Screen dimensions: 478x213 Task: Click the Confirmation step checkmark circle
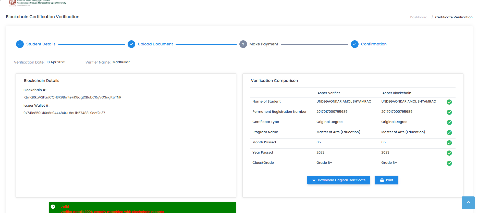point(354,44)
